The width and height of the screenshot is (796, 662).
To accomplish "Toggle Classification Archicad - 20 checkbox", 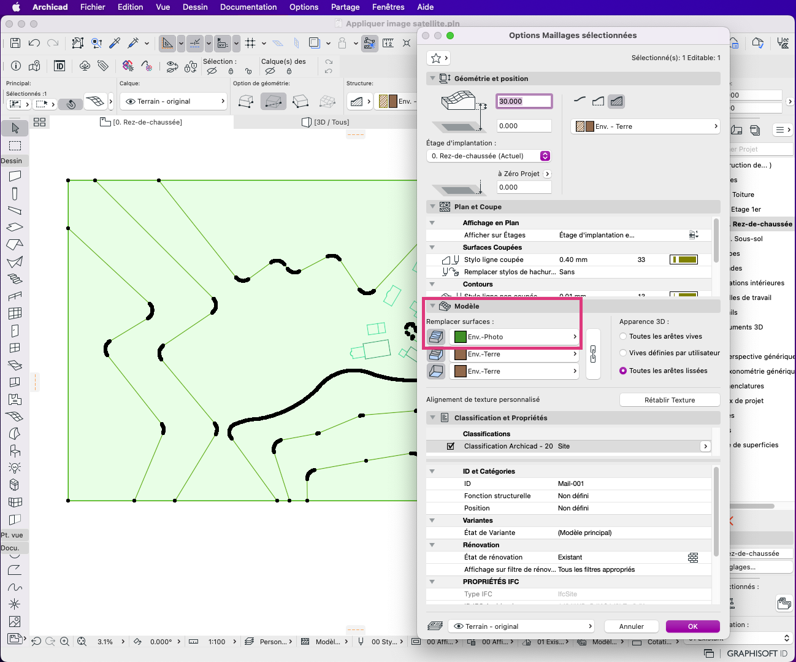I will [451, 446].
